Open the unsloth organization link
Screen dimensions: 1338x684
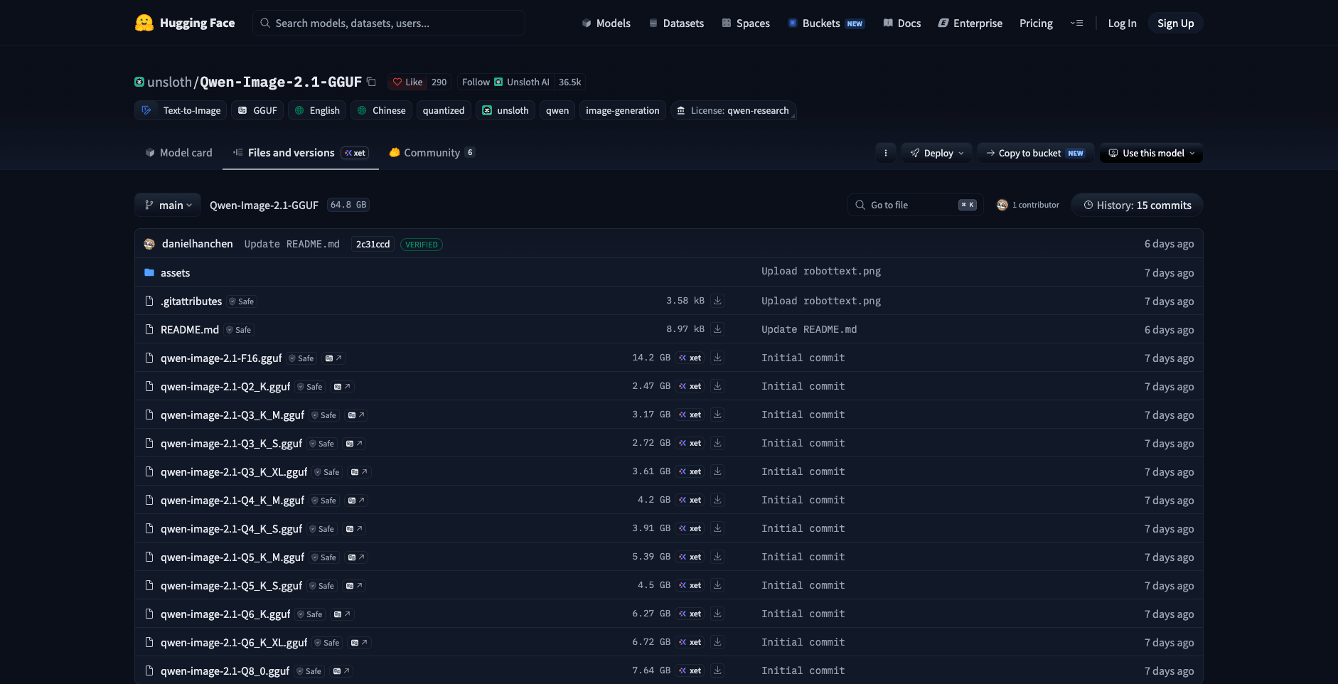click(169, 82)
